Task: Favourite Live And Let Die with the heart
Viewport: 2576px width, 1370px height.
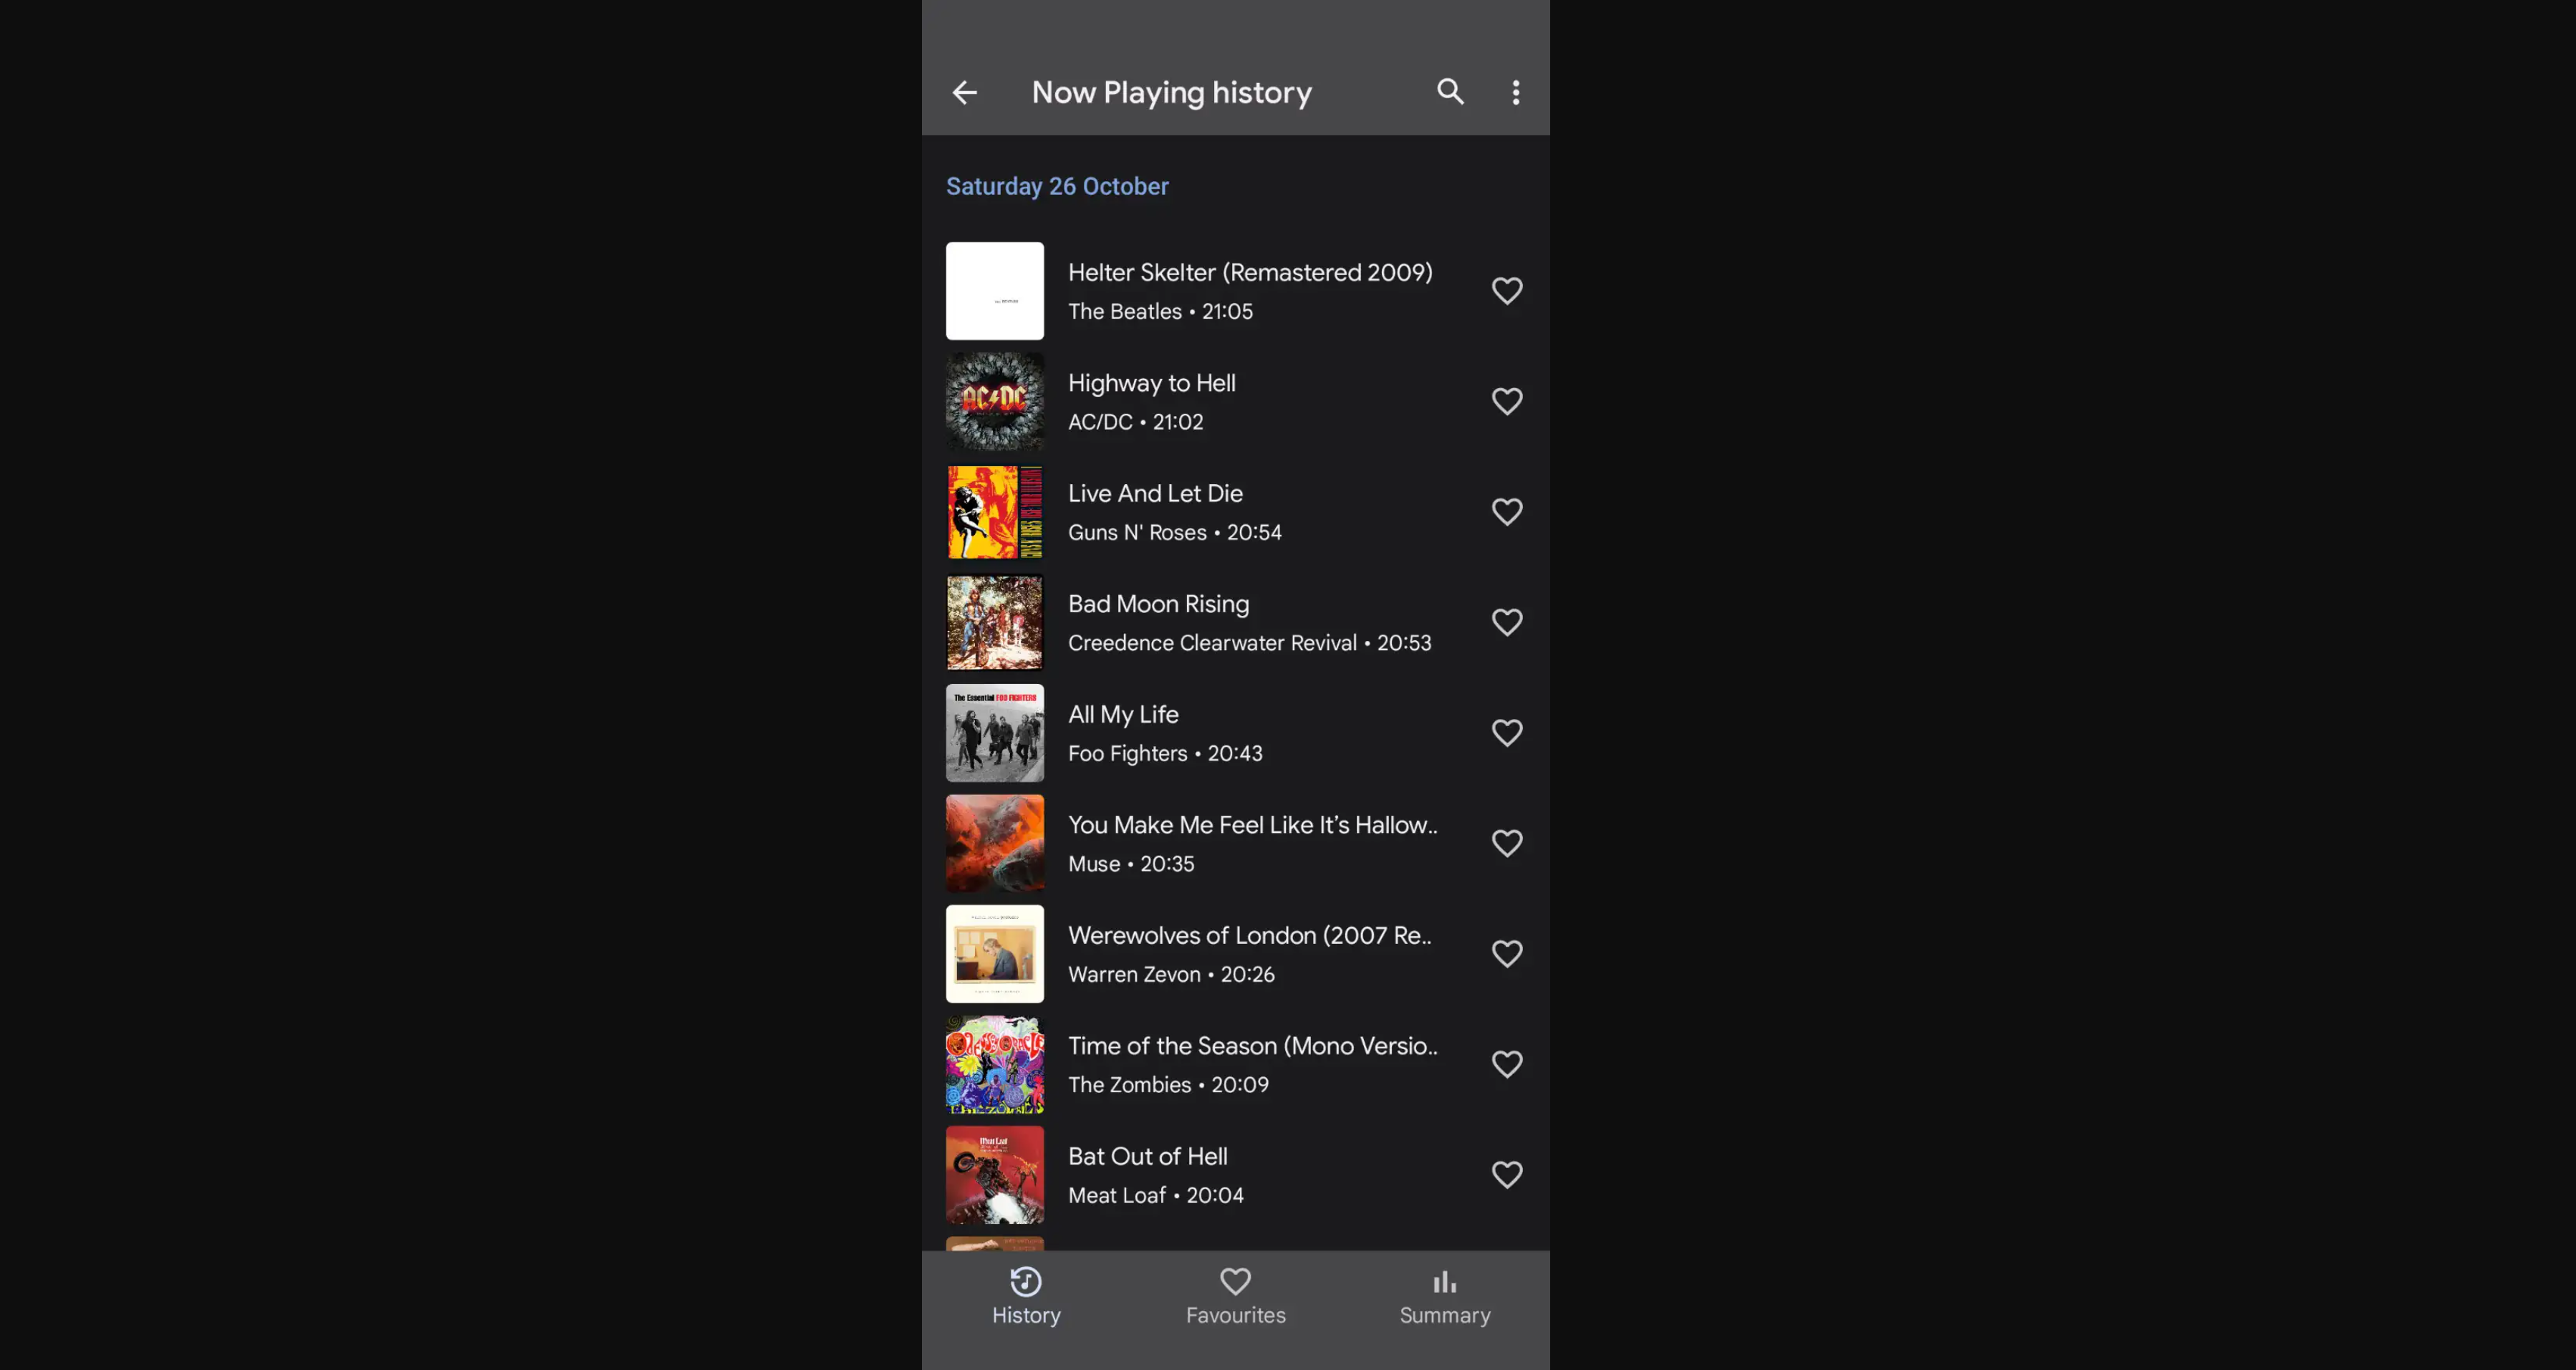Action: pyautogui.click(x=1507, y=512)
